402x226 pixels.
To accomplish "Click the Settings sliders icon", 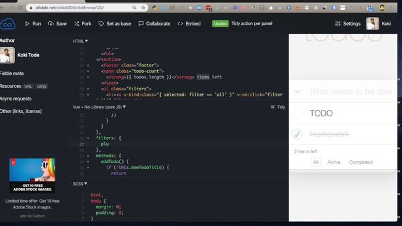I will coord(338,24).
